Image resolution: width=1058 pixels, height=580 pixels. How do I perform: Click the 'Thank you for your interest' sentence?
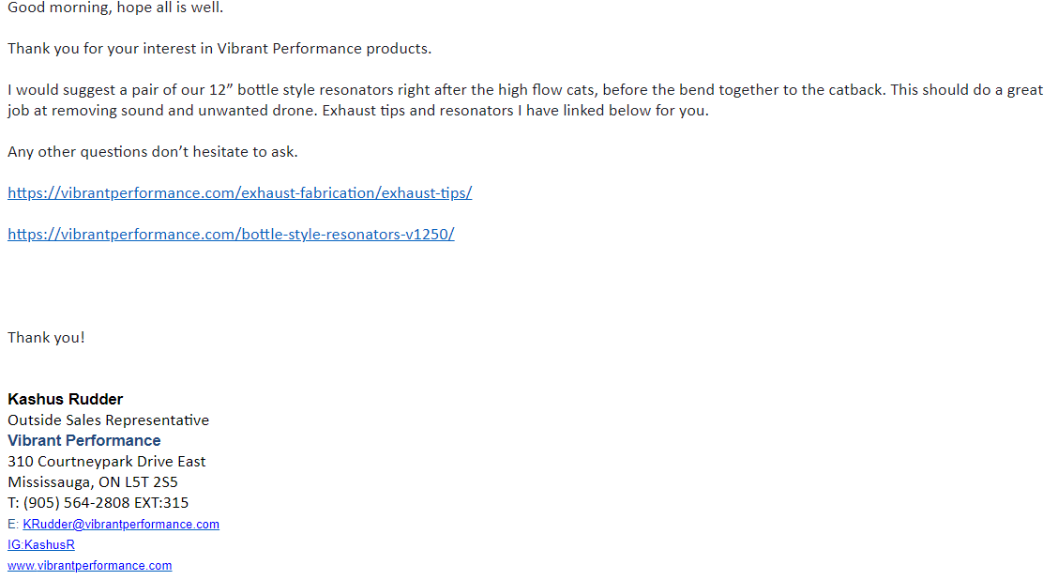[x=219, y=49]
